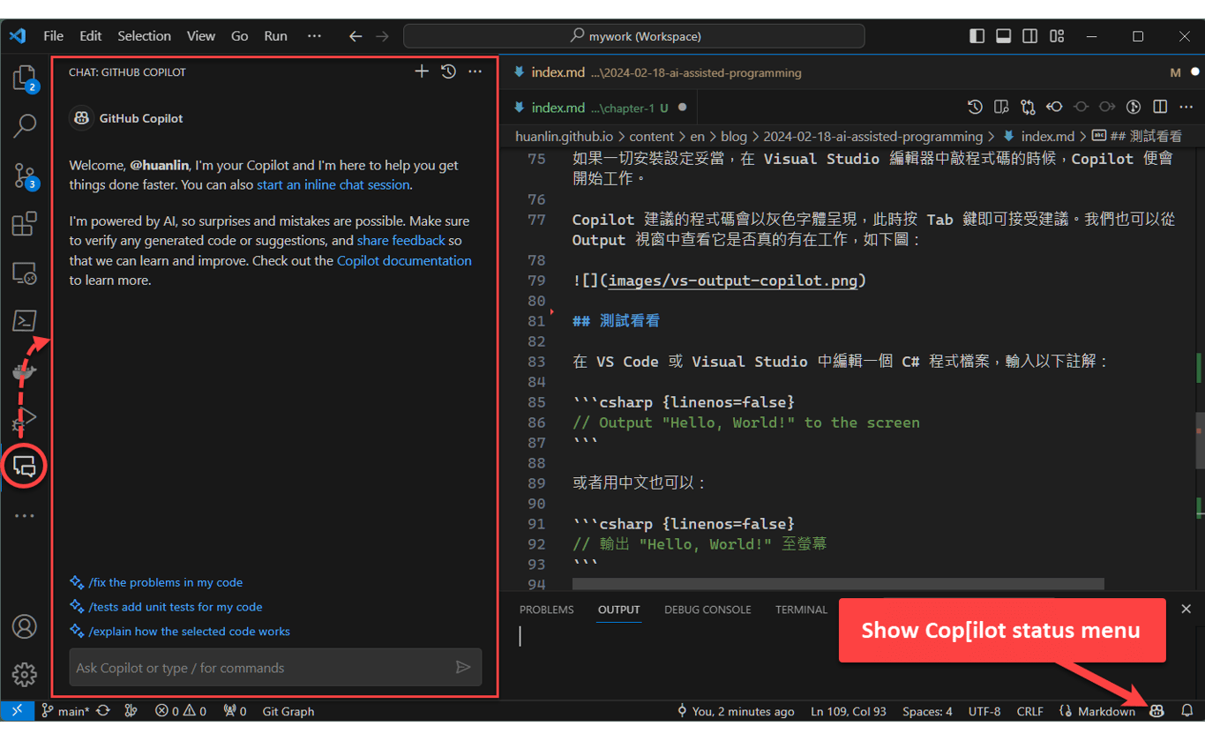Open the previous revision commit icon

(1054, 107)
